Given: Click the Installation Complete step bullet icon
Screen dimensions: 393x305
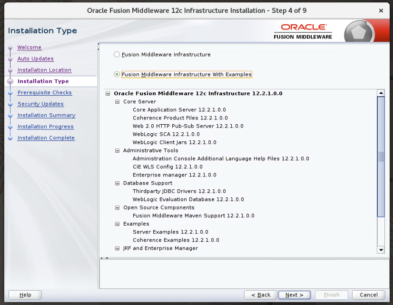Looking at the screenshot, I should click(10, 138).
